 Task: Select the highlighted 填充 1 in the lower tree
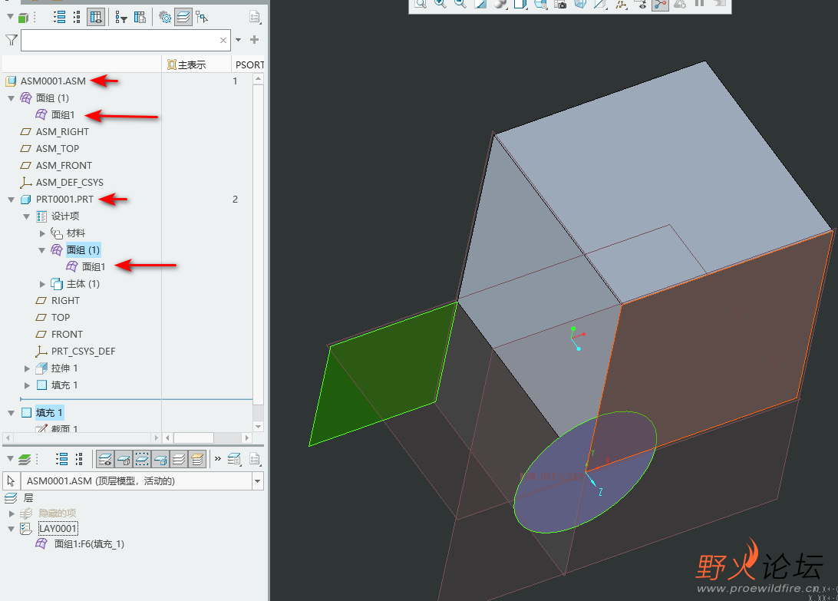point(49,413)
